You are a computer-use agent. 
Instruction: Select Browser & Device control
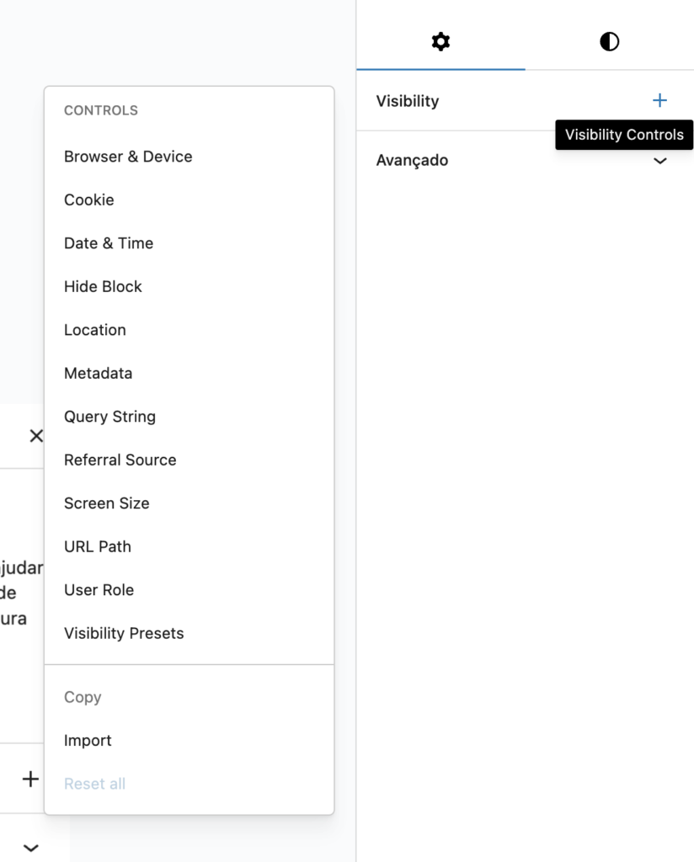pos(189,157)
